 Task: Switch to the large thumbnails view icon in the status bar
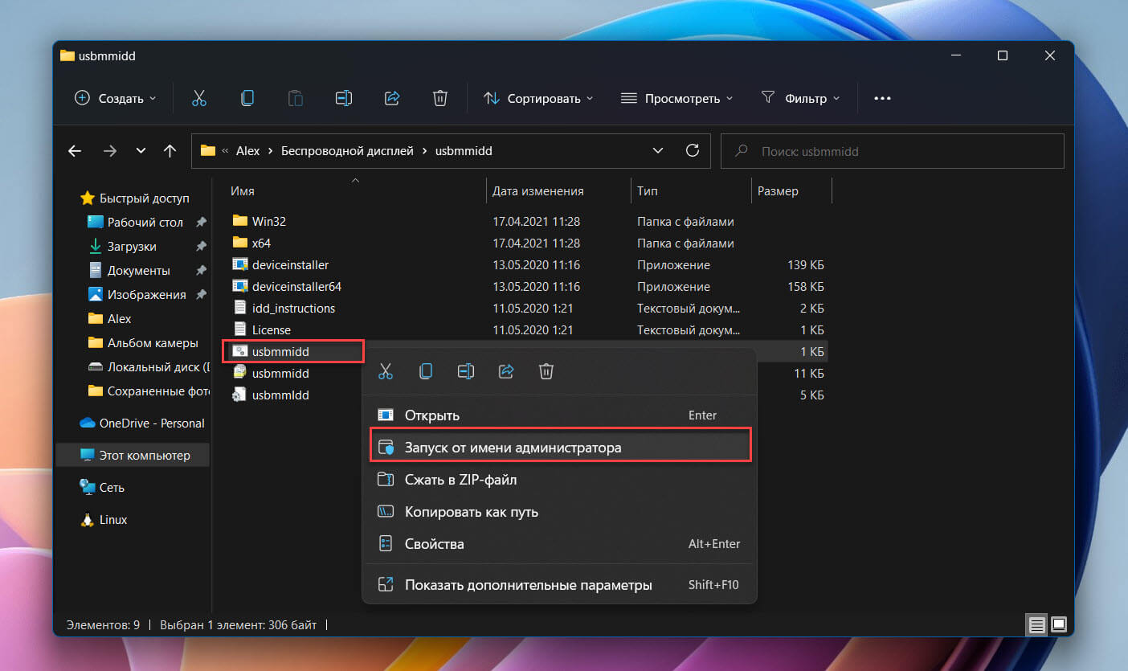pyautogui.click(x=1058, y=624)
